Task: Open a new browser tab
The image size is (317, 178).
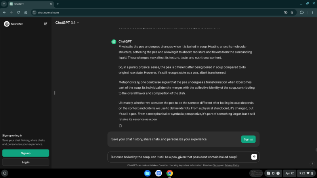Action: click(58, 4)
